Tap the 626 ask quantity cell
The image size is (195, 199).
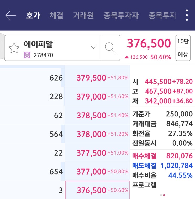click(x=56, y=78)
